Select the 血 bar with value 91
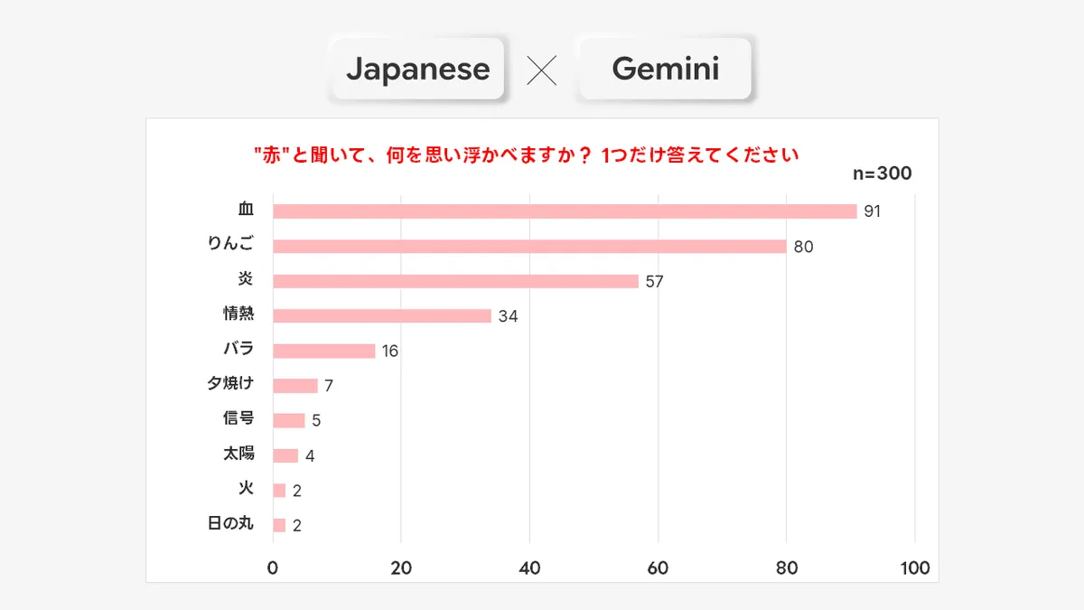 coord(565,211)
